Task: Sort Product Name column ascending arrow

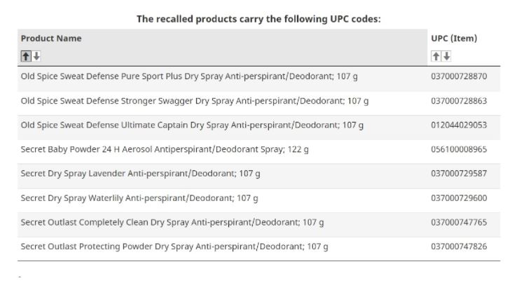Action: point(25,55)
